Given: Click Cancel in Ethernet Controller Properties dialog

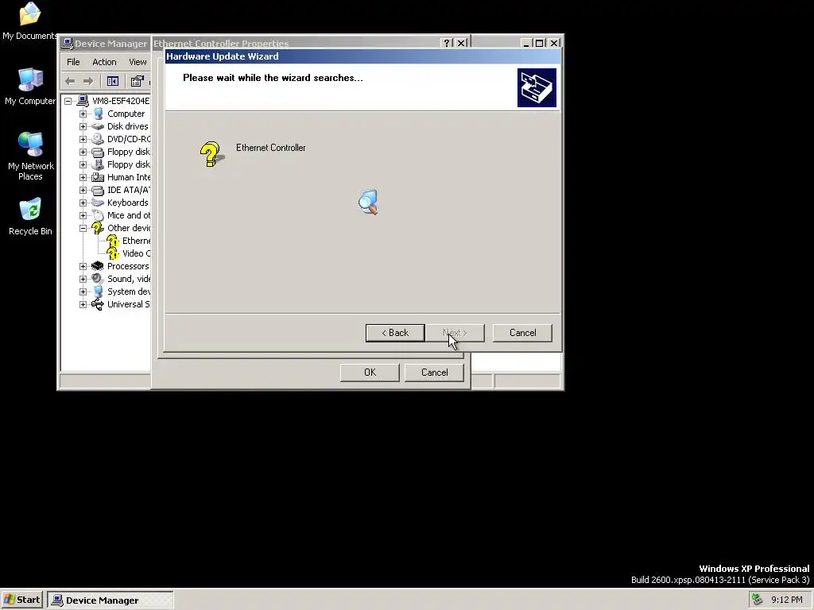Looking at the screenshot, I should pos(435,373).
